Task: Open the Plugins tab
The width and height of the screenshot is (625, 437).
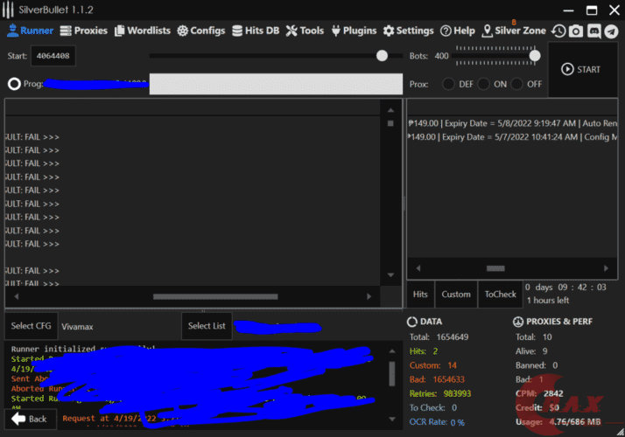Action: pos(354,31)
